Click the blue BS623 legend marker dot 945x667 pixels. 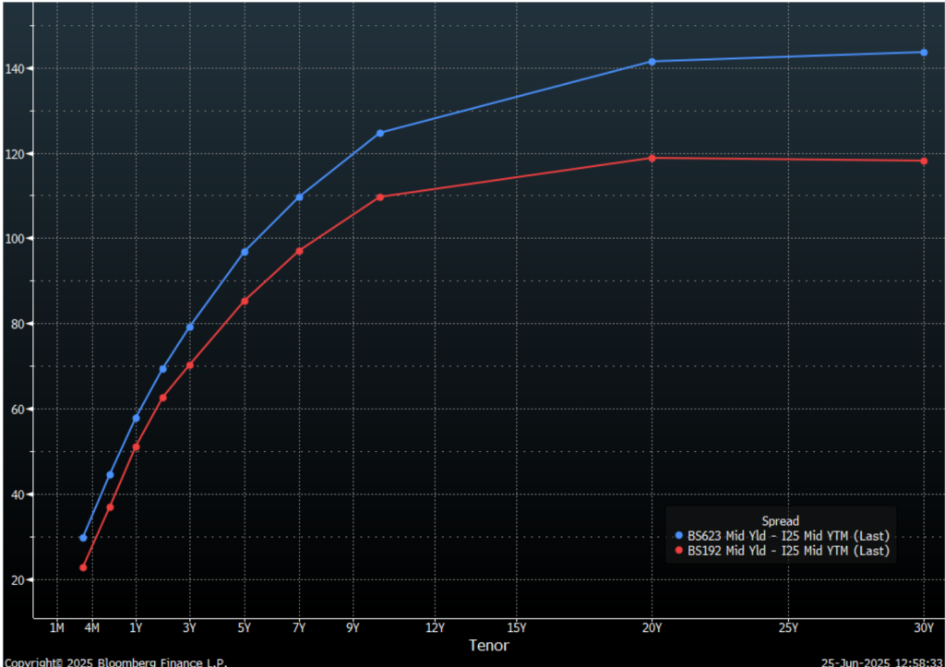click(680, 536)
